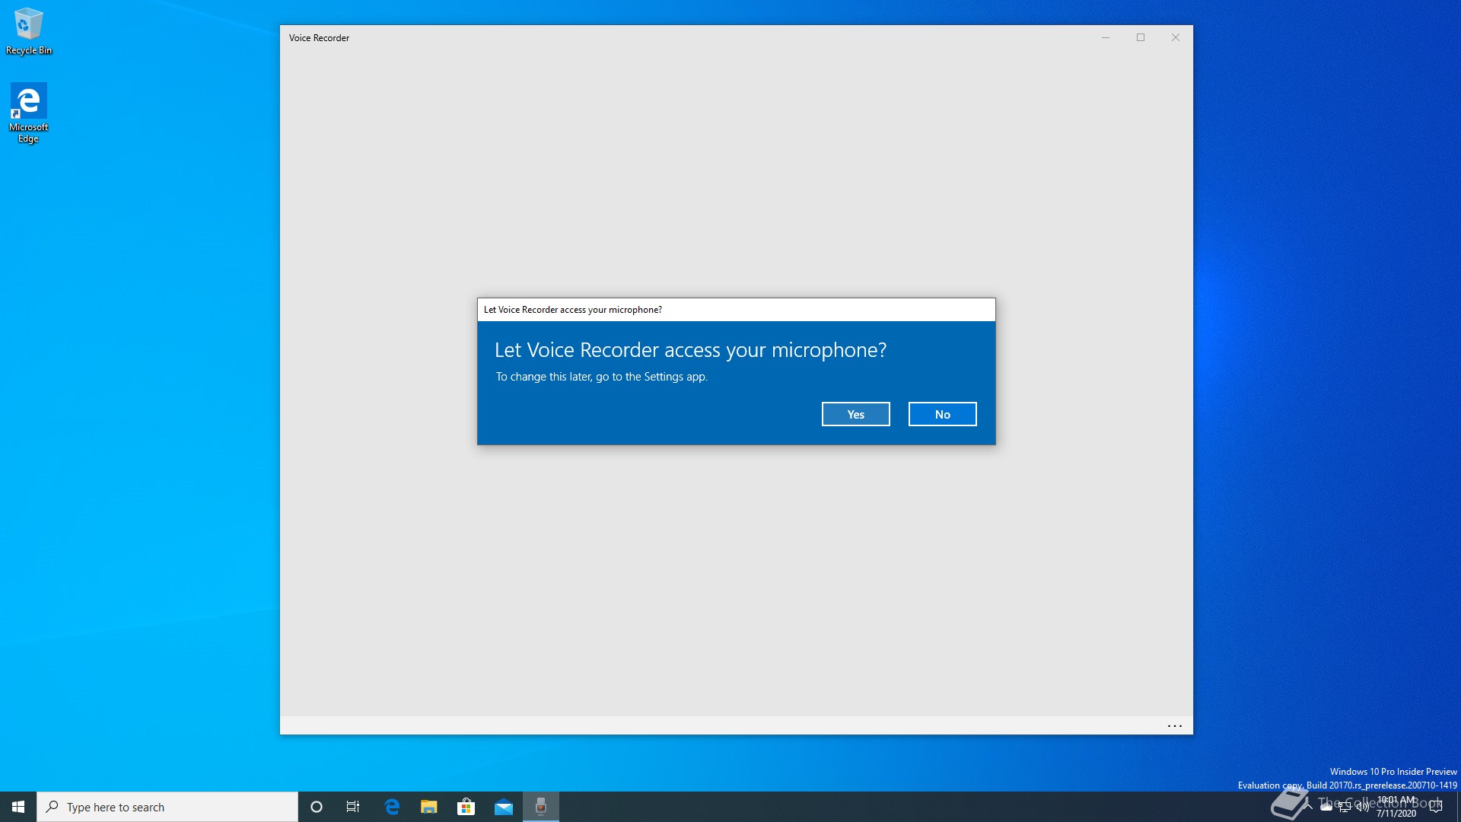Open the three-dots See more menu

(x=1174, y=726)
